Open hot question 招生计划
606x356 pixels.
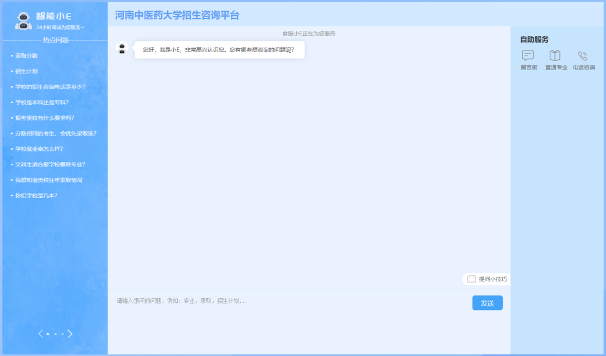coord(26,72)
